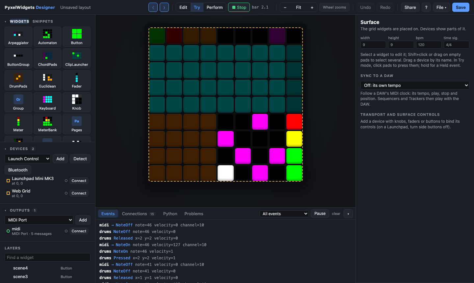This screenshot has height=283, width=474.
Task: Select the Automaton widget
Action: coord(47,37)
